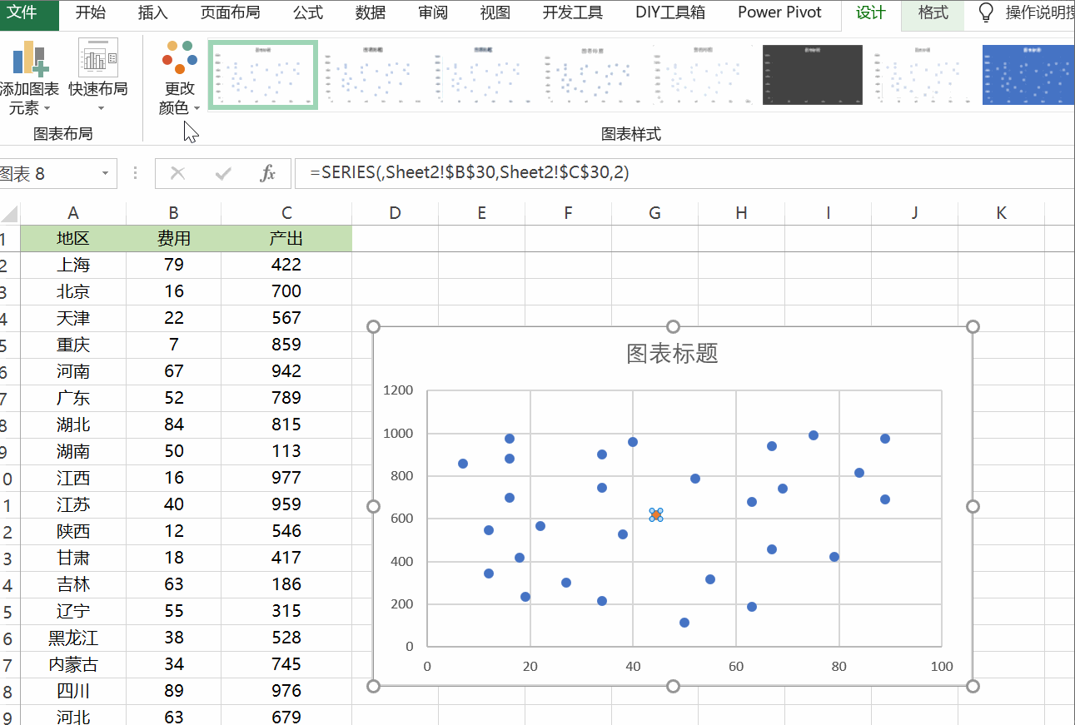
Task: Apply the dark black chart style thumbnail
Action: pos(812,74)
